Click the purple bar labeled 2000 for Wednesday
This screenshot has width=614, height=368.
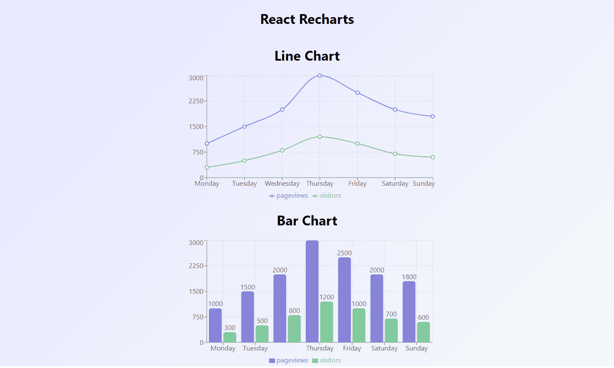pos(280,309)
